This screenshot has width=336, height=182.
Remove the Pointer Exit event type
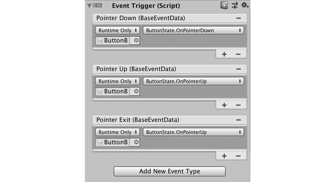click(239, 120)
